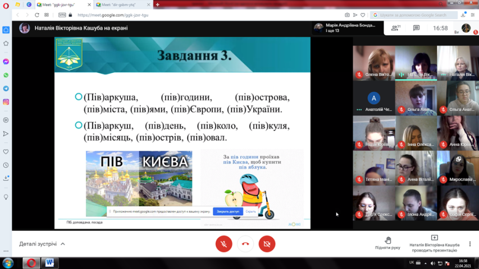This screenshot has width=479, height=269.
Task: Toggle the VPN badge in the address bar
Action: pos(62,15)
